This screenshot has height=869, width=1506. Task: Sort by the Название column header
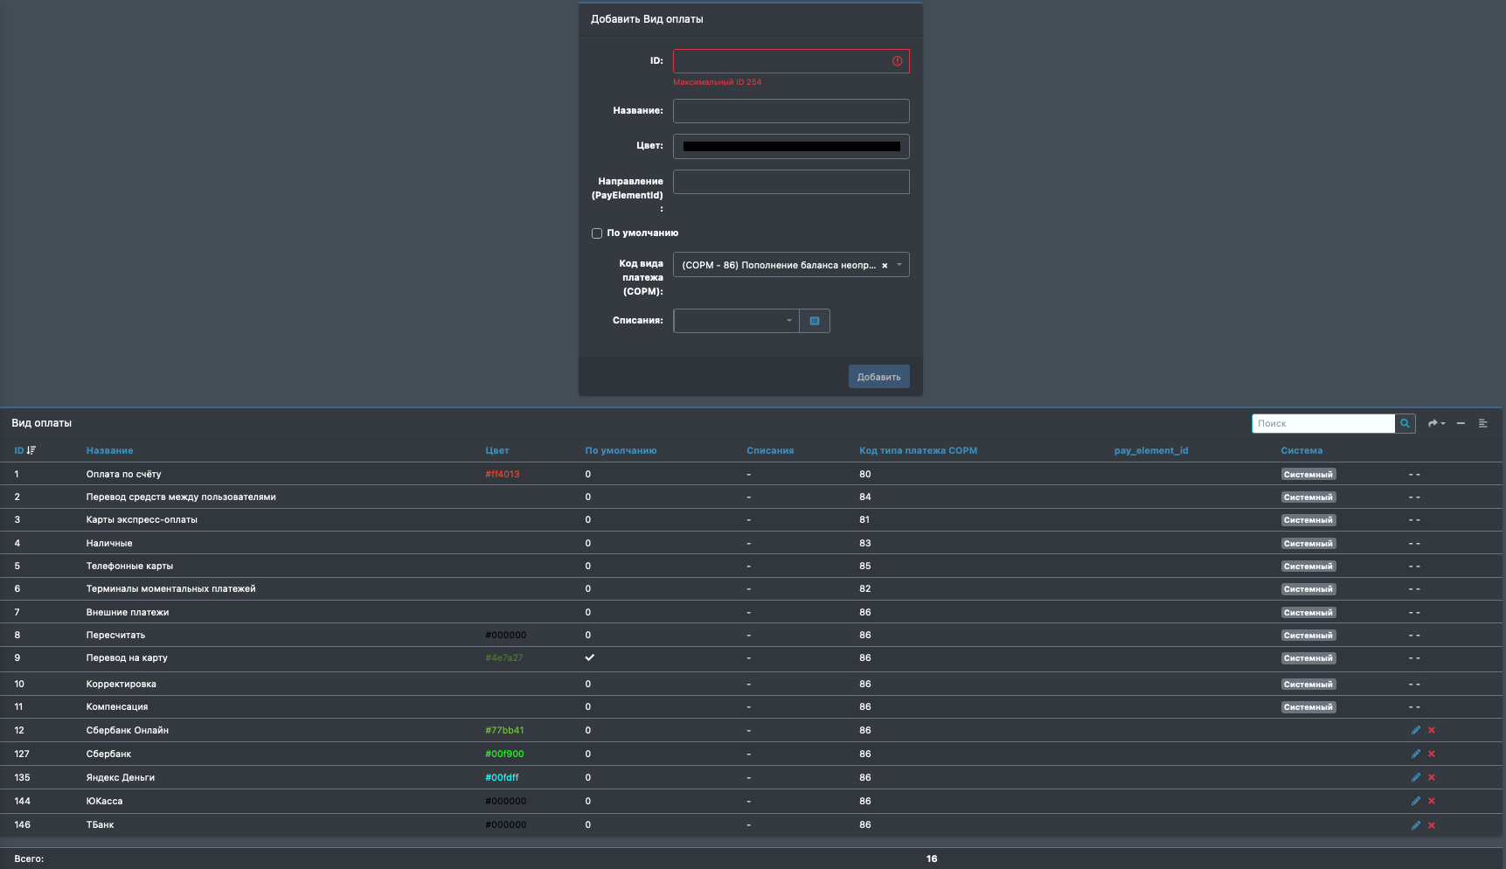click(x=109, y=450)
